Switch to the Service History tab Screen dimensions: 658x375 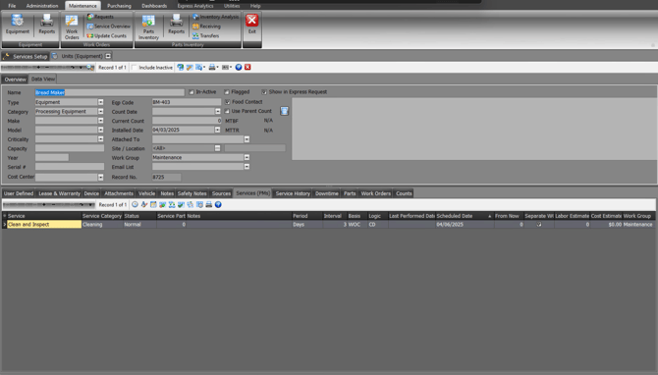coord(293,193)
